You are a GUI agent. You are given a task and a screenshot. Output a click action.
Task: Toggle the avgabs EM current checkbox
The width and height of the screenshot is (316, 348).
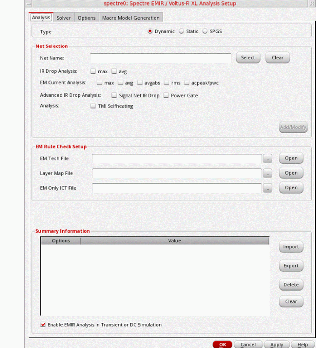pos(140,83)
